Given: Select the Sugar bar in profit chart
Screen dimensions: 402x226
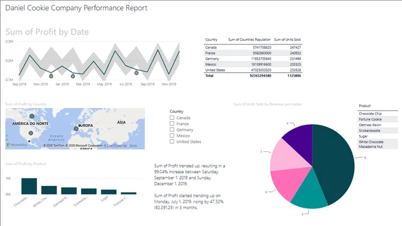Looking at the screenshot, I should [109, 192].
